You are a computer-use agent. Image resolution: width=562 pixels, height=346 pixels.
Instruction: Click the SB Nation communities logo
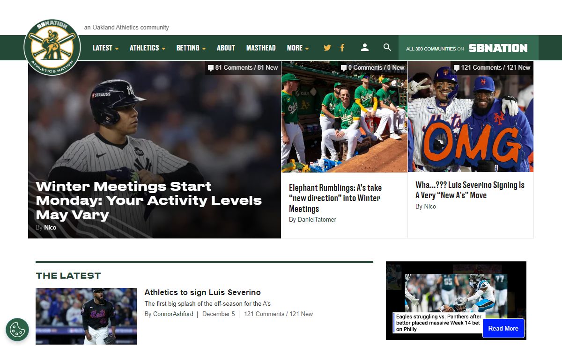497,48
